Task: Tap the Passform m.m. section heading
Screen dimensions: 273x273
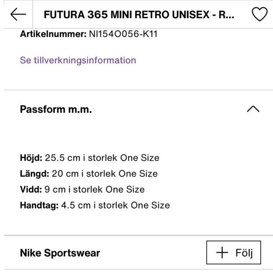Action: click(56, 109)
